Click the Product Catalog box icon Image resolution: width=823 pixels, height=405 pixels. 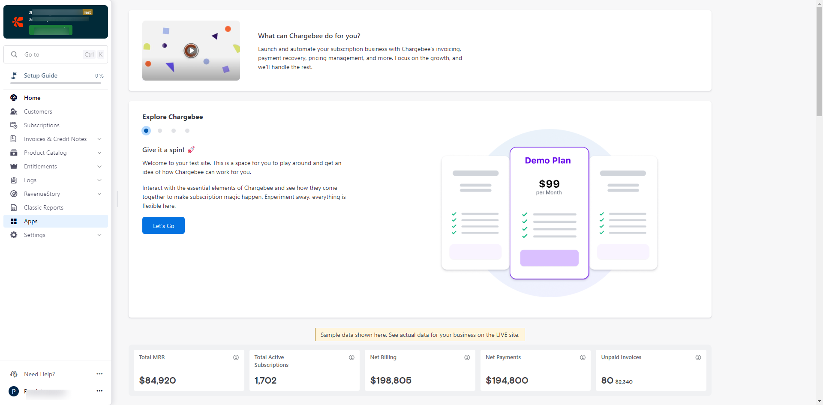(x=14, y=153)
